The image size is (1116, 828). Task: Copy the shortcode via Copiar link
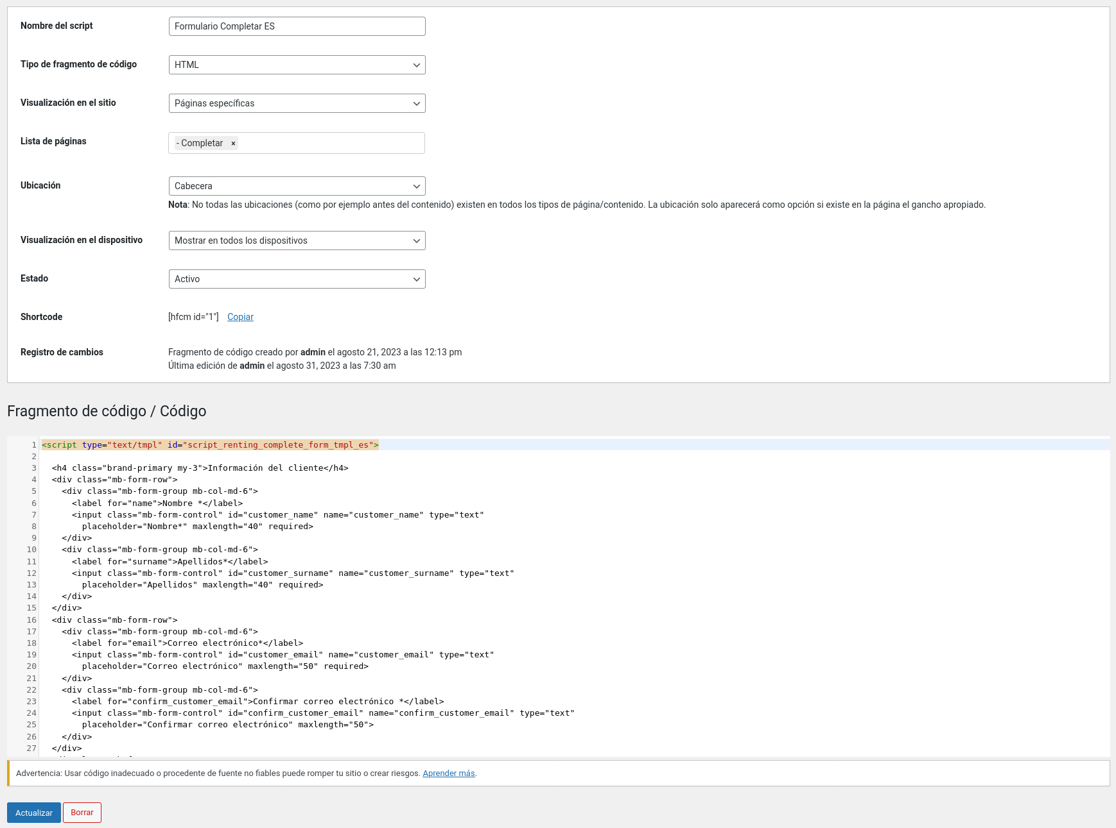(240, 317)
